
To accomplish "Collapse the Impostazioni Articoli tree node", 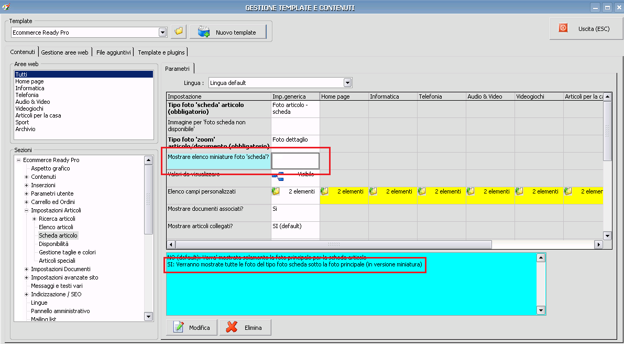I will 27,210.
